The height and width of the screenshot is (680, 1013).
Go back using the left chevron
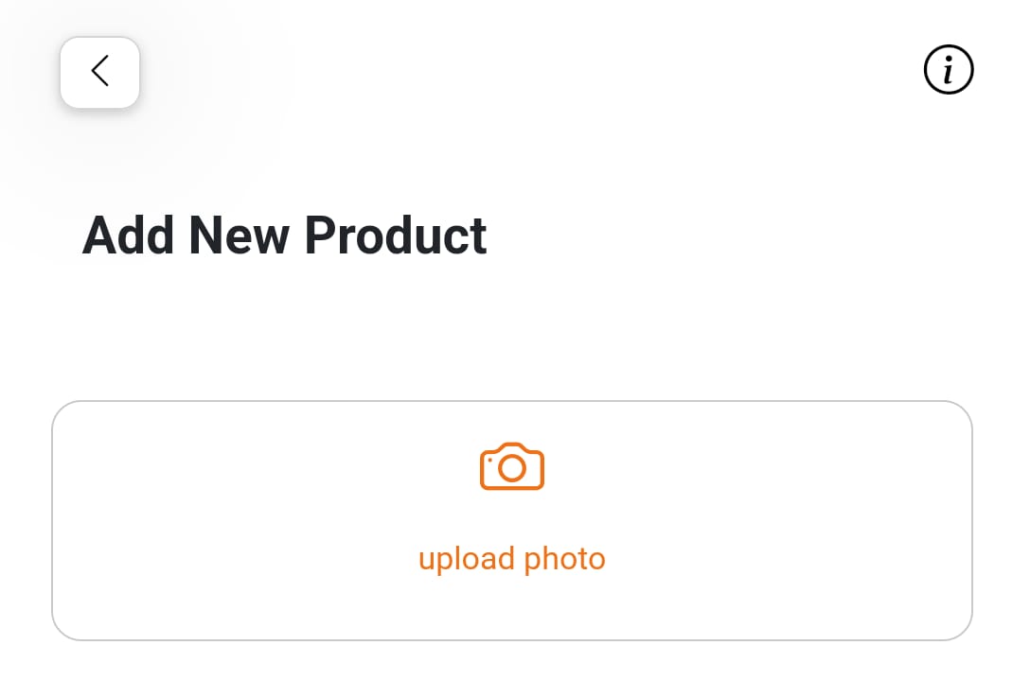click(100, 72)
